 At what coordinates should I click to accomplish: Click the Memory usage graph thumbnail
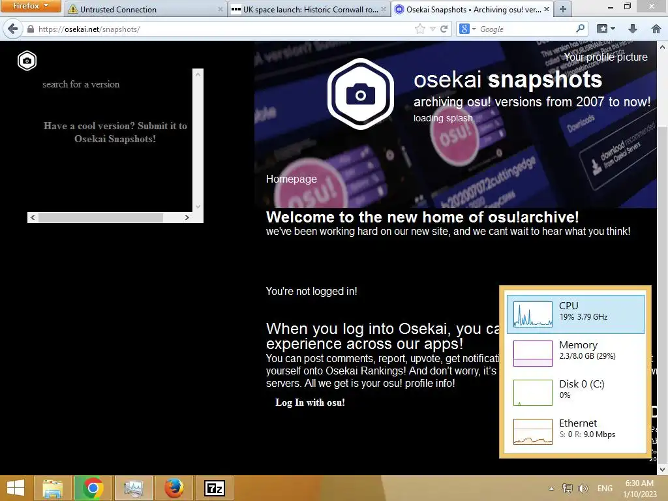532,353
